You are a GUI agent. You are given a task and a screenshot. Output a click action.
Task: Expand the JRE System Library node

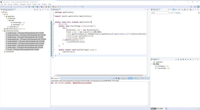(x=3, y=29)
